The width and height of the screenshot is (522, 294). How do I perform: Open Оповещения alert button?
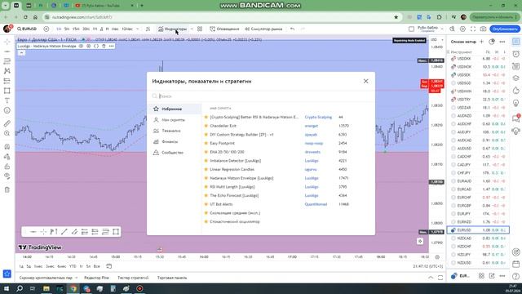point(224,29)
